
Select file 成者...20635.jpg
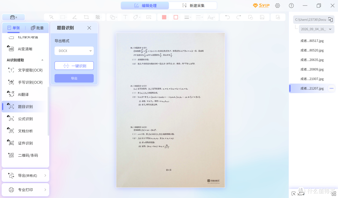[312, 60]
